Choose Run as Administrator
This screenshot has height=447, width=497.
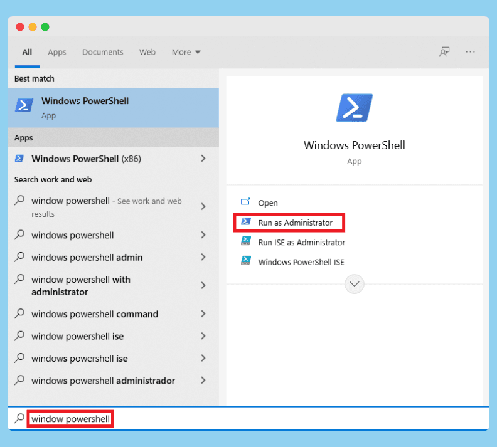(295, 223)
